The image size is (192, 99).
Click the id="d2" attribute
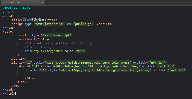point(33,66)
